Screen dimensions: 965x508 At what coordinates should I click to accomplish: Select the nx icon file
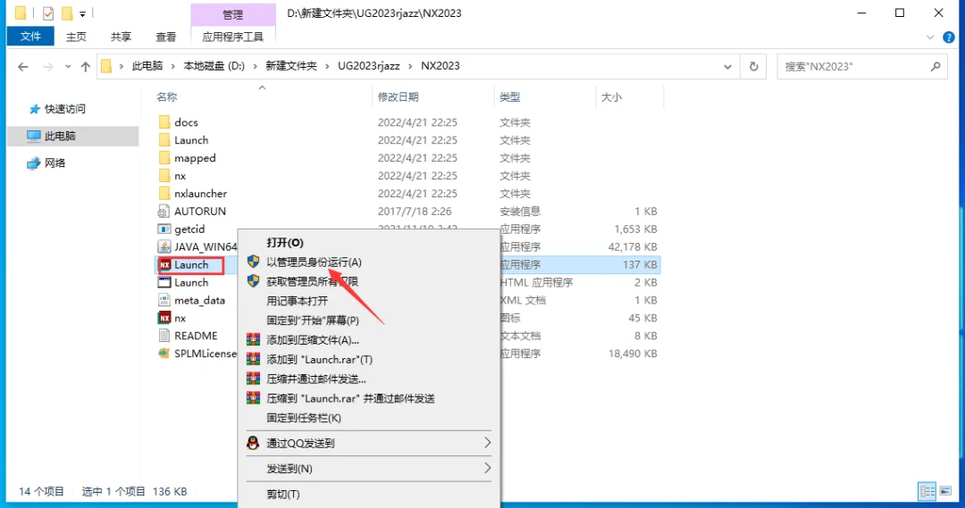(x=164, y=319)
